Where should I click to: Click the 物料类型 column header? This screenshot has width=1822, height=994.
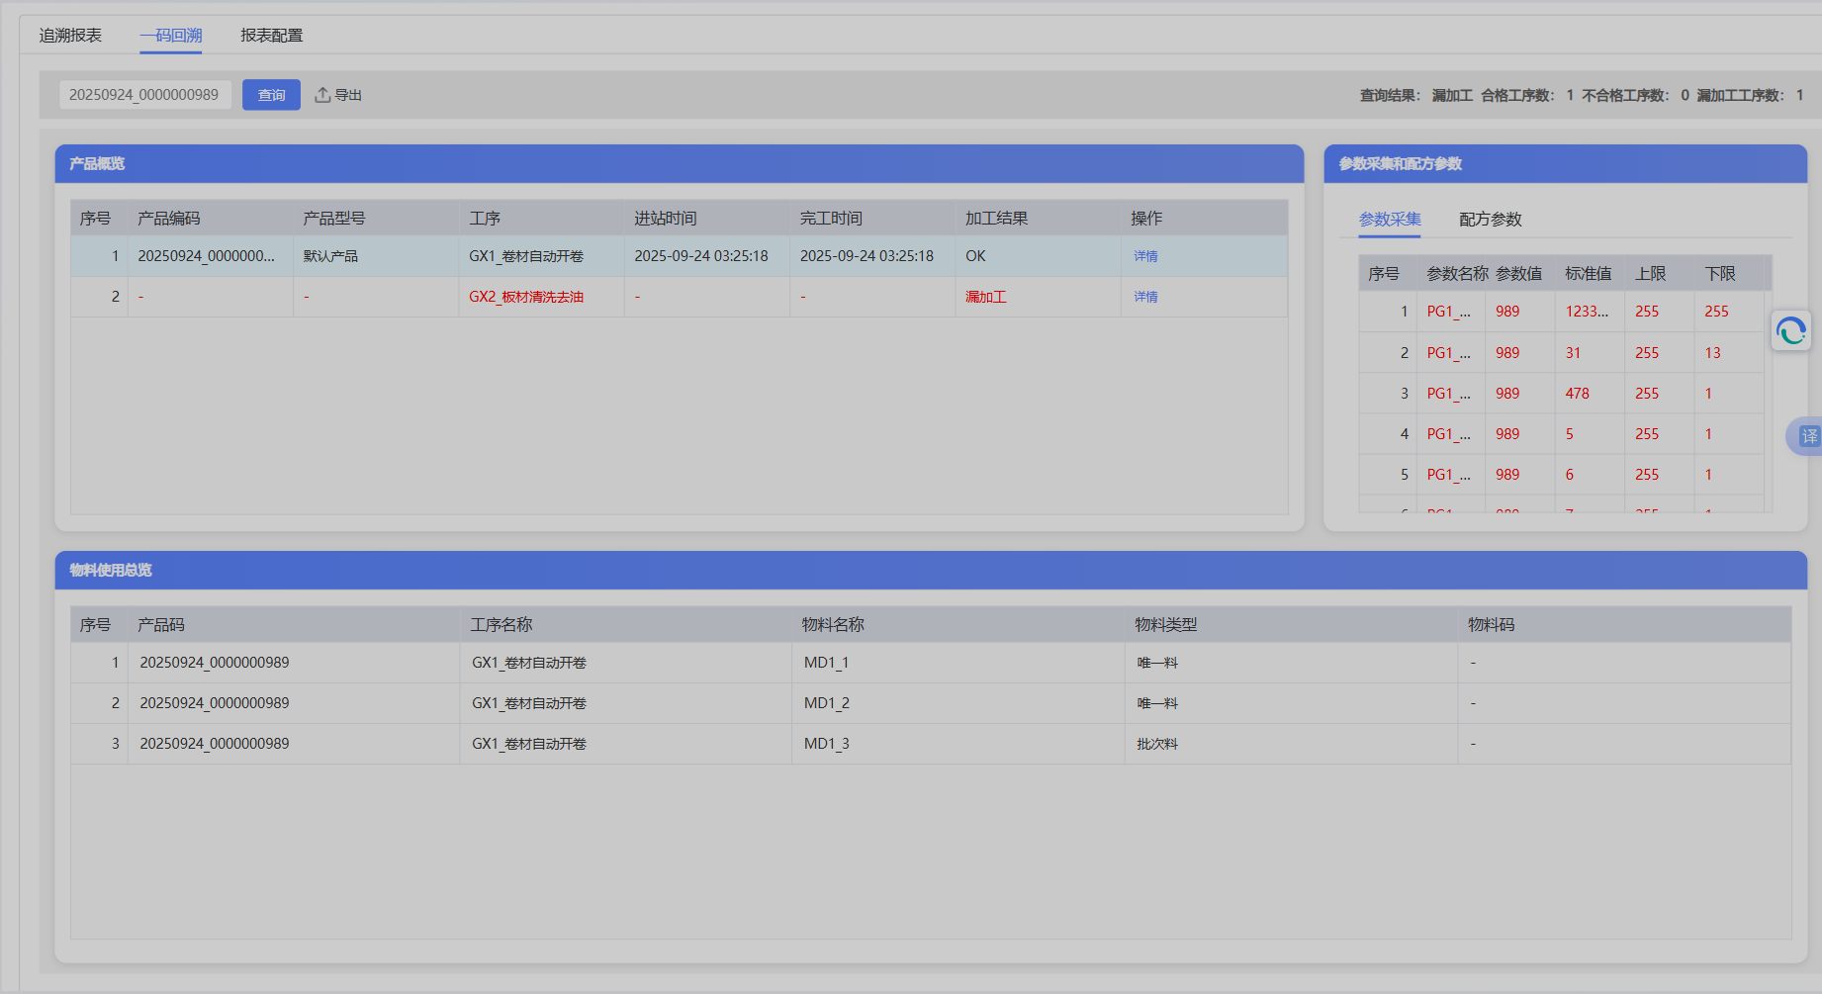click(x=1165, y=625)
